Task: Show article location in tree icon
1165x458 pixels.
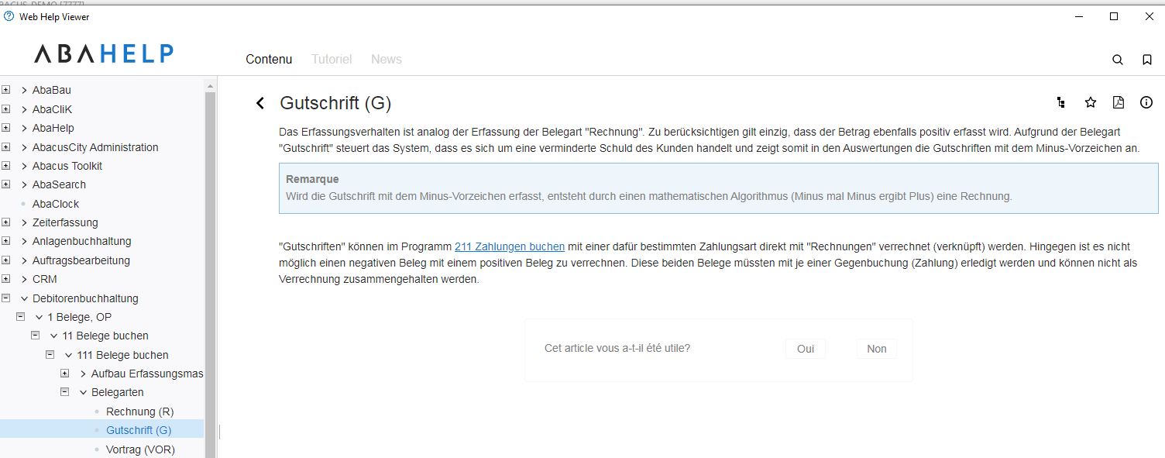Action: [x=1060, y=102]
